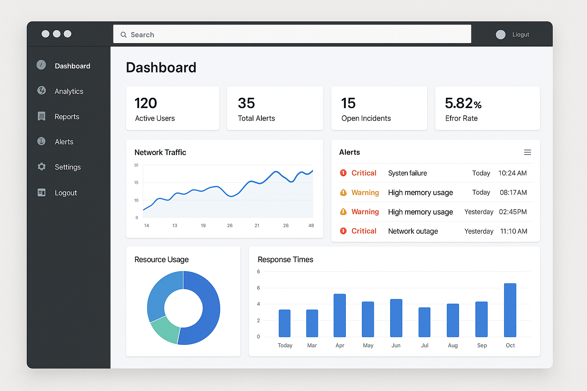
Task: Click the teal segment of Resource Usage donut
Action: click(x=165, y=330)
